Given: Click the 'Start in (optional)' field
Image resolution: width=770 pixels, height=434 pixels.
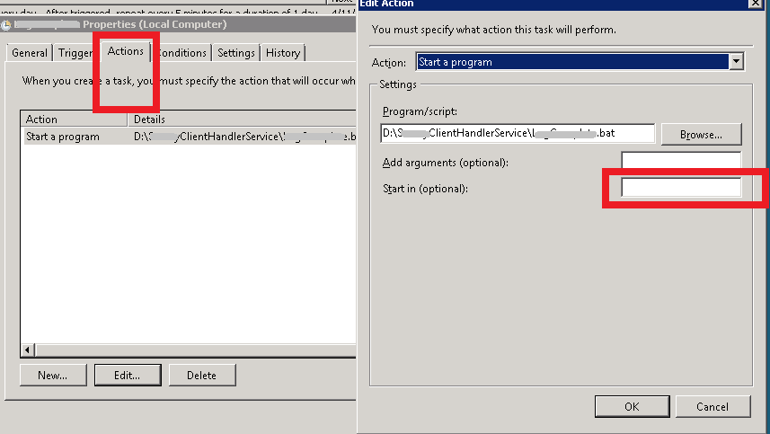Looking at the screenshot, I should point(681,188).
